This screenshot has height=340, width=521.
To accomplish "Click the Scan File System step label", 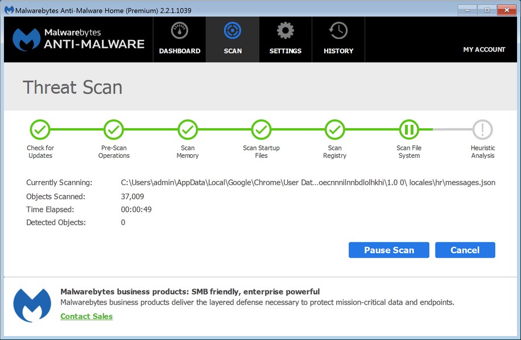I will 409,152.
